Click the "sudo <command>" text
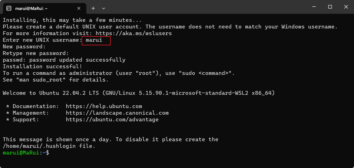Viewport: 354px width, 168px height. (205, 73)
